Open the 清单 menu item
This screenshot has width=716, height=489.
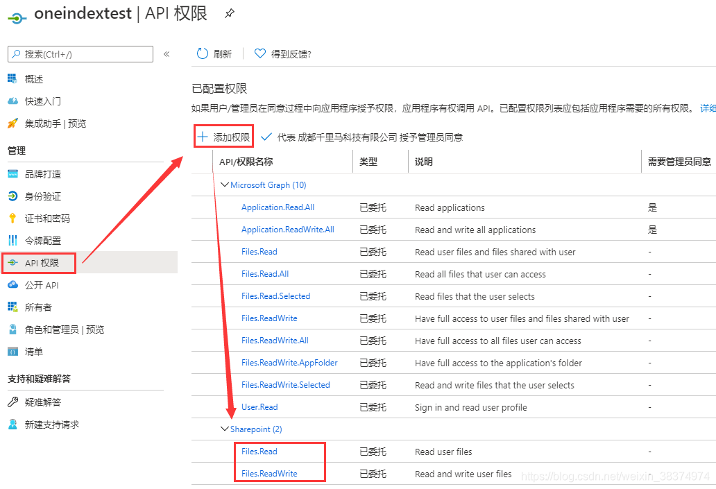tap(34, 352)
